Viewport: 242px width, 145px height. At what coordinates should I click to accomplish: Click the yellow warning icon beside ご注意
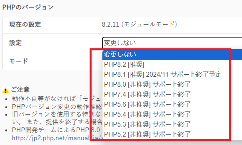pos(6,90)
